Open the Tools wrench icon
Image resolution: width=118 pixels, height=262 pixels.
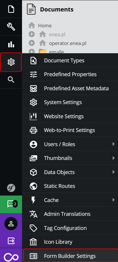click(x=11, y=26)
